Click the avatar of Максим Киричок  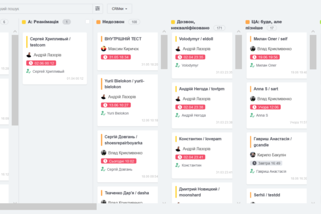[104, 49]
